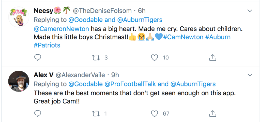Image resolution: width=260 pixels, height=122 pixels.
Task: Click the #CamNewton hashtag
Action: (x=183, y=37)
